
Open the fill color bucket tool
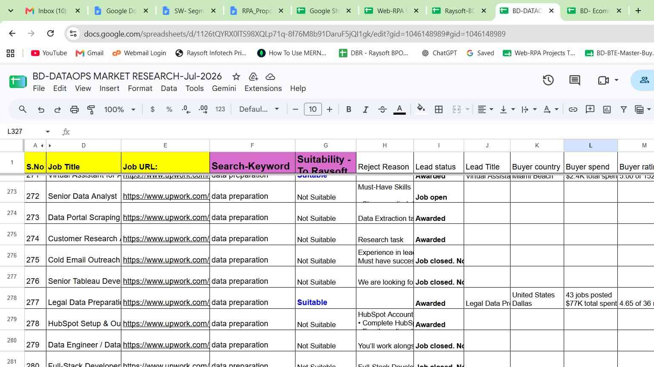(x=421, y=109)
